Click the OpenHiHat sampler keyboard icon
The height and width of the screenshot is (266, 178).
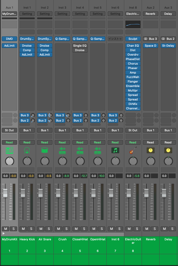click(x=97, y=150)
